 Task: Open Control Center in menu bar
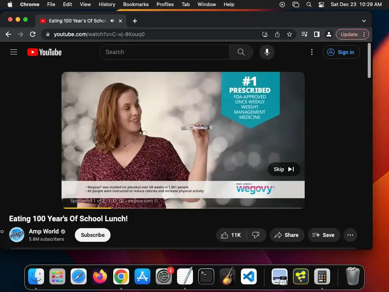(321, 4)
